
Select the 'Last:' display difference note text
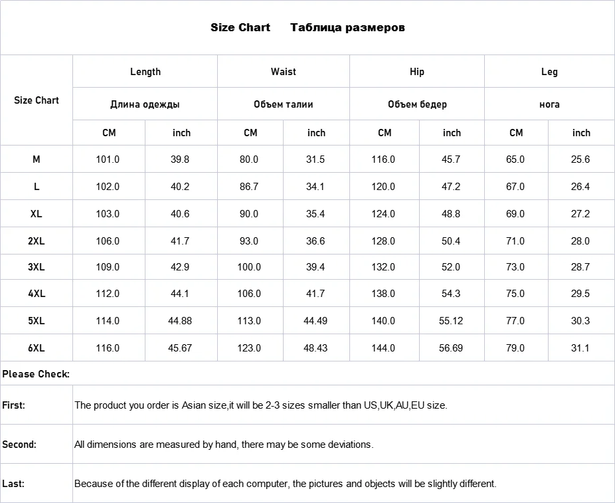(x=285, y=484)
